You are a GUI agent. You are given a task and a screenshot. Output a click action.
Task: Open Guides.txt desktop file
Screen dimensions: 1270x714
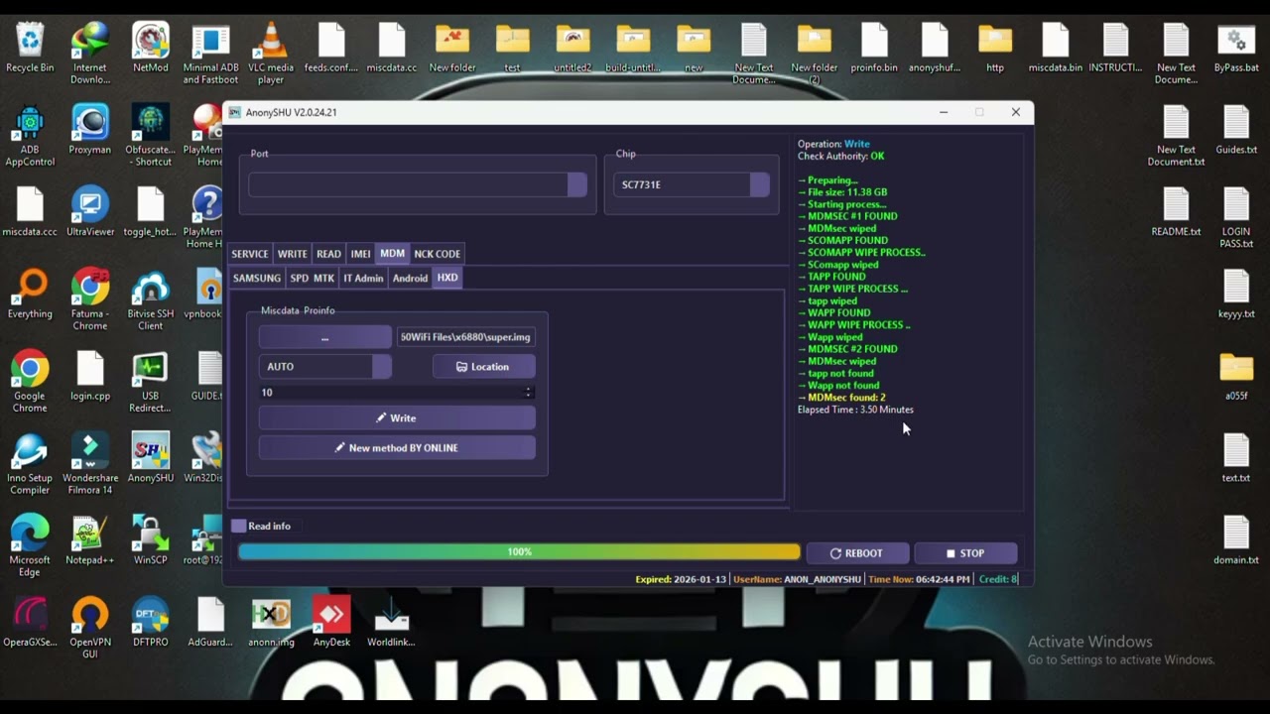[1236, 130]
